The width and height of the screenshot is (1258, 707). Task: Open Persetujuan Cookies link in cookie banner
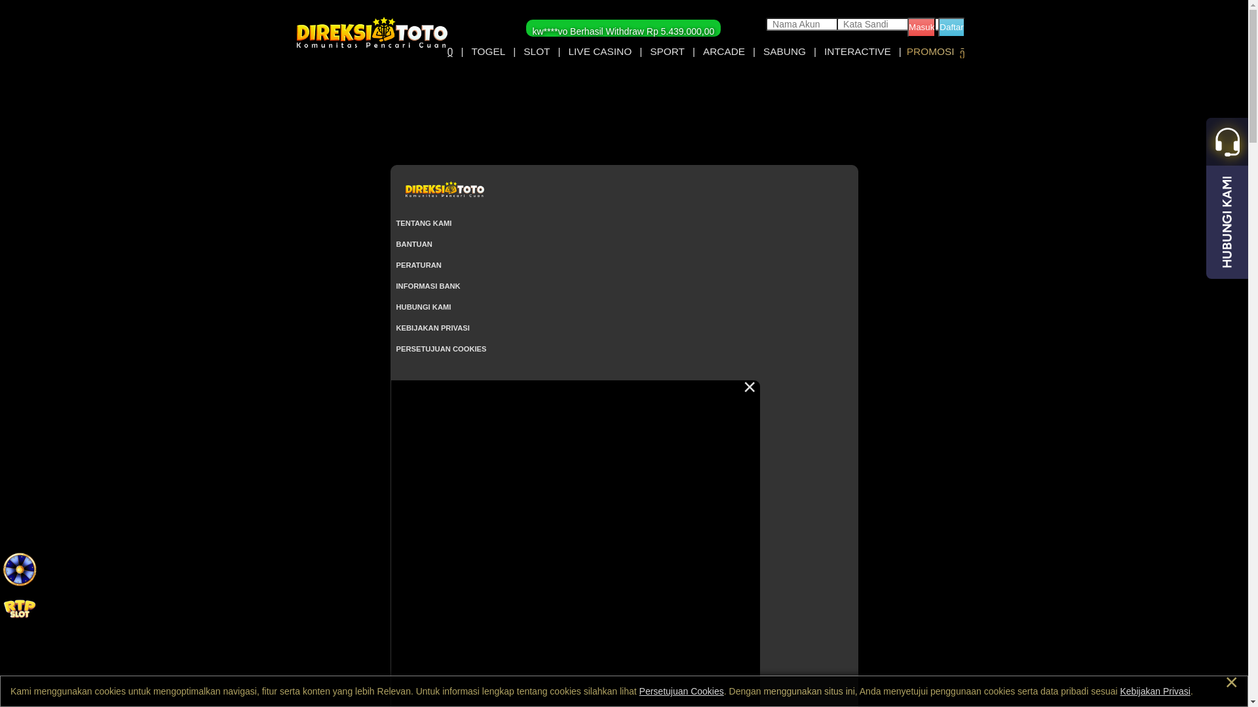[x=681, y=691]
